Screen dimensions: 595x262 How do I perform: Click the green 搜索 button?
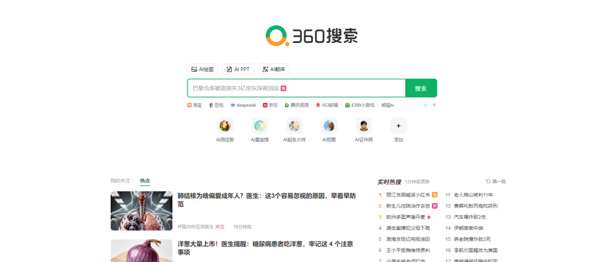click(421, 89)
